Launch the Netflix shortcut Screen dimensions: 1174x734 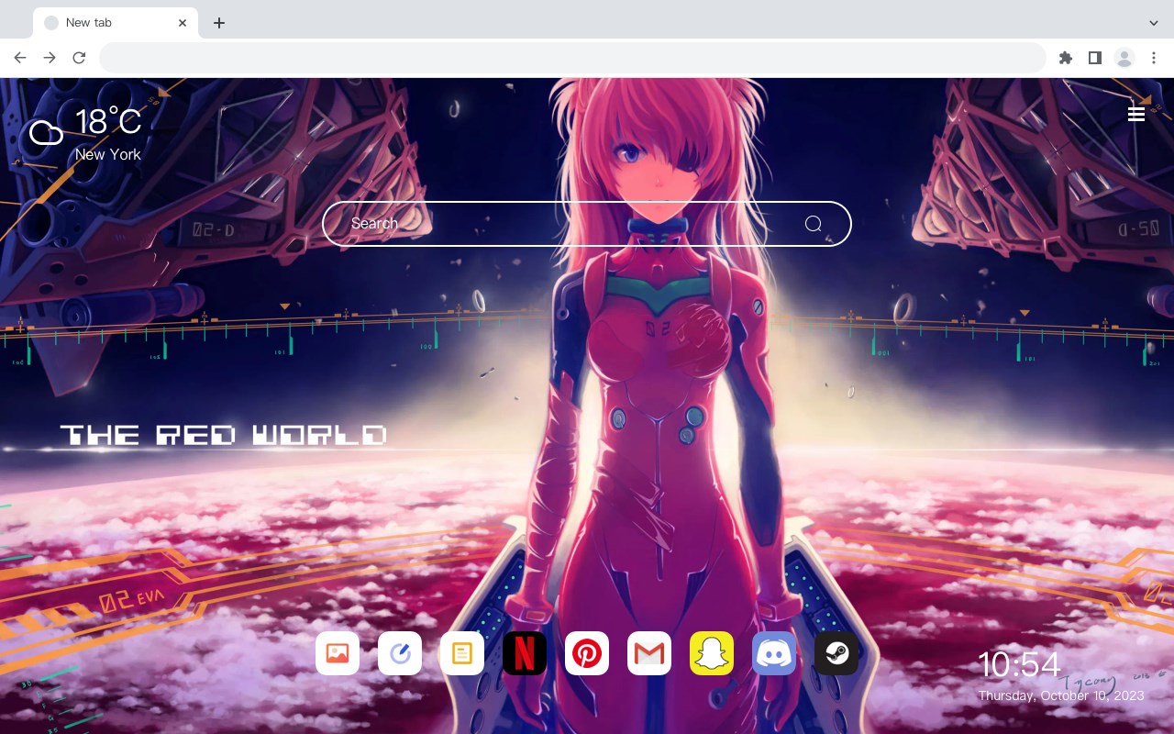click(x=525, y=653)
